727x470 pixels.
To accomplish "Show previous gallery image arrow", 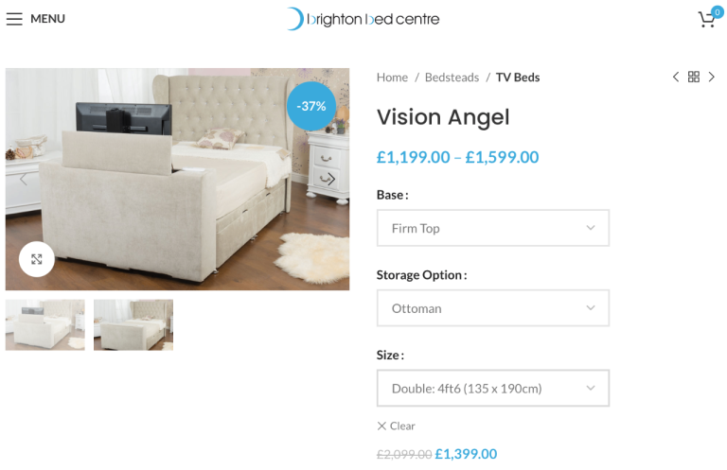I will point(24,179).
